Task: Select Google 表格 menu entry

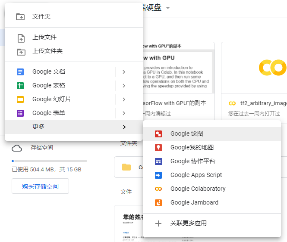Action: point(74,86)
